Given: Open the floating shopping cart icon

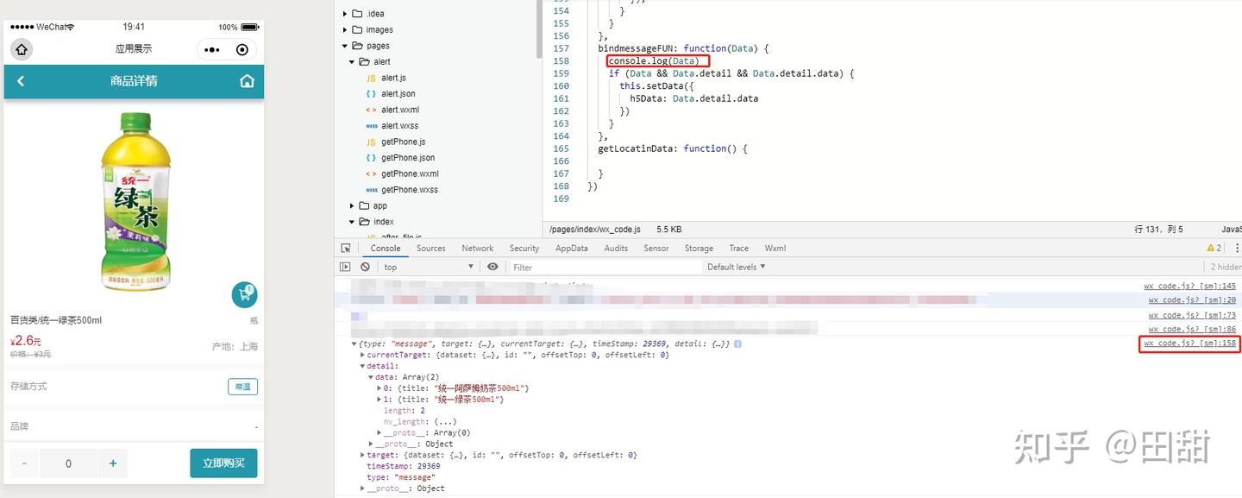Looking at the screenshot, I should coord(245,294).
